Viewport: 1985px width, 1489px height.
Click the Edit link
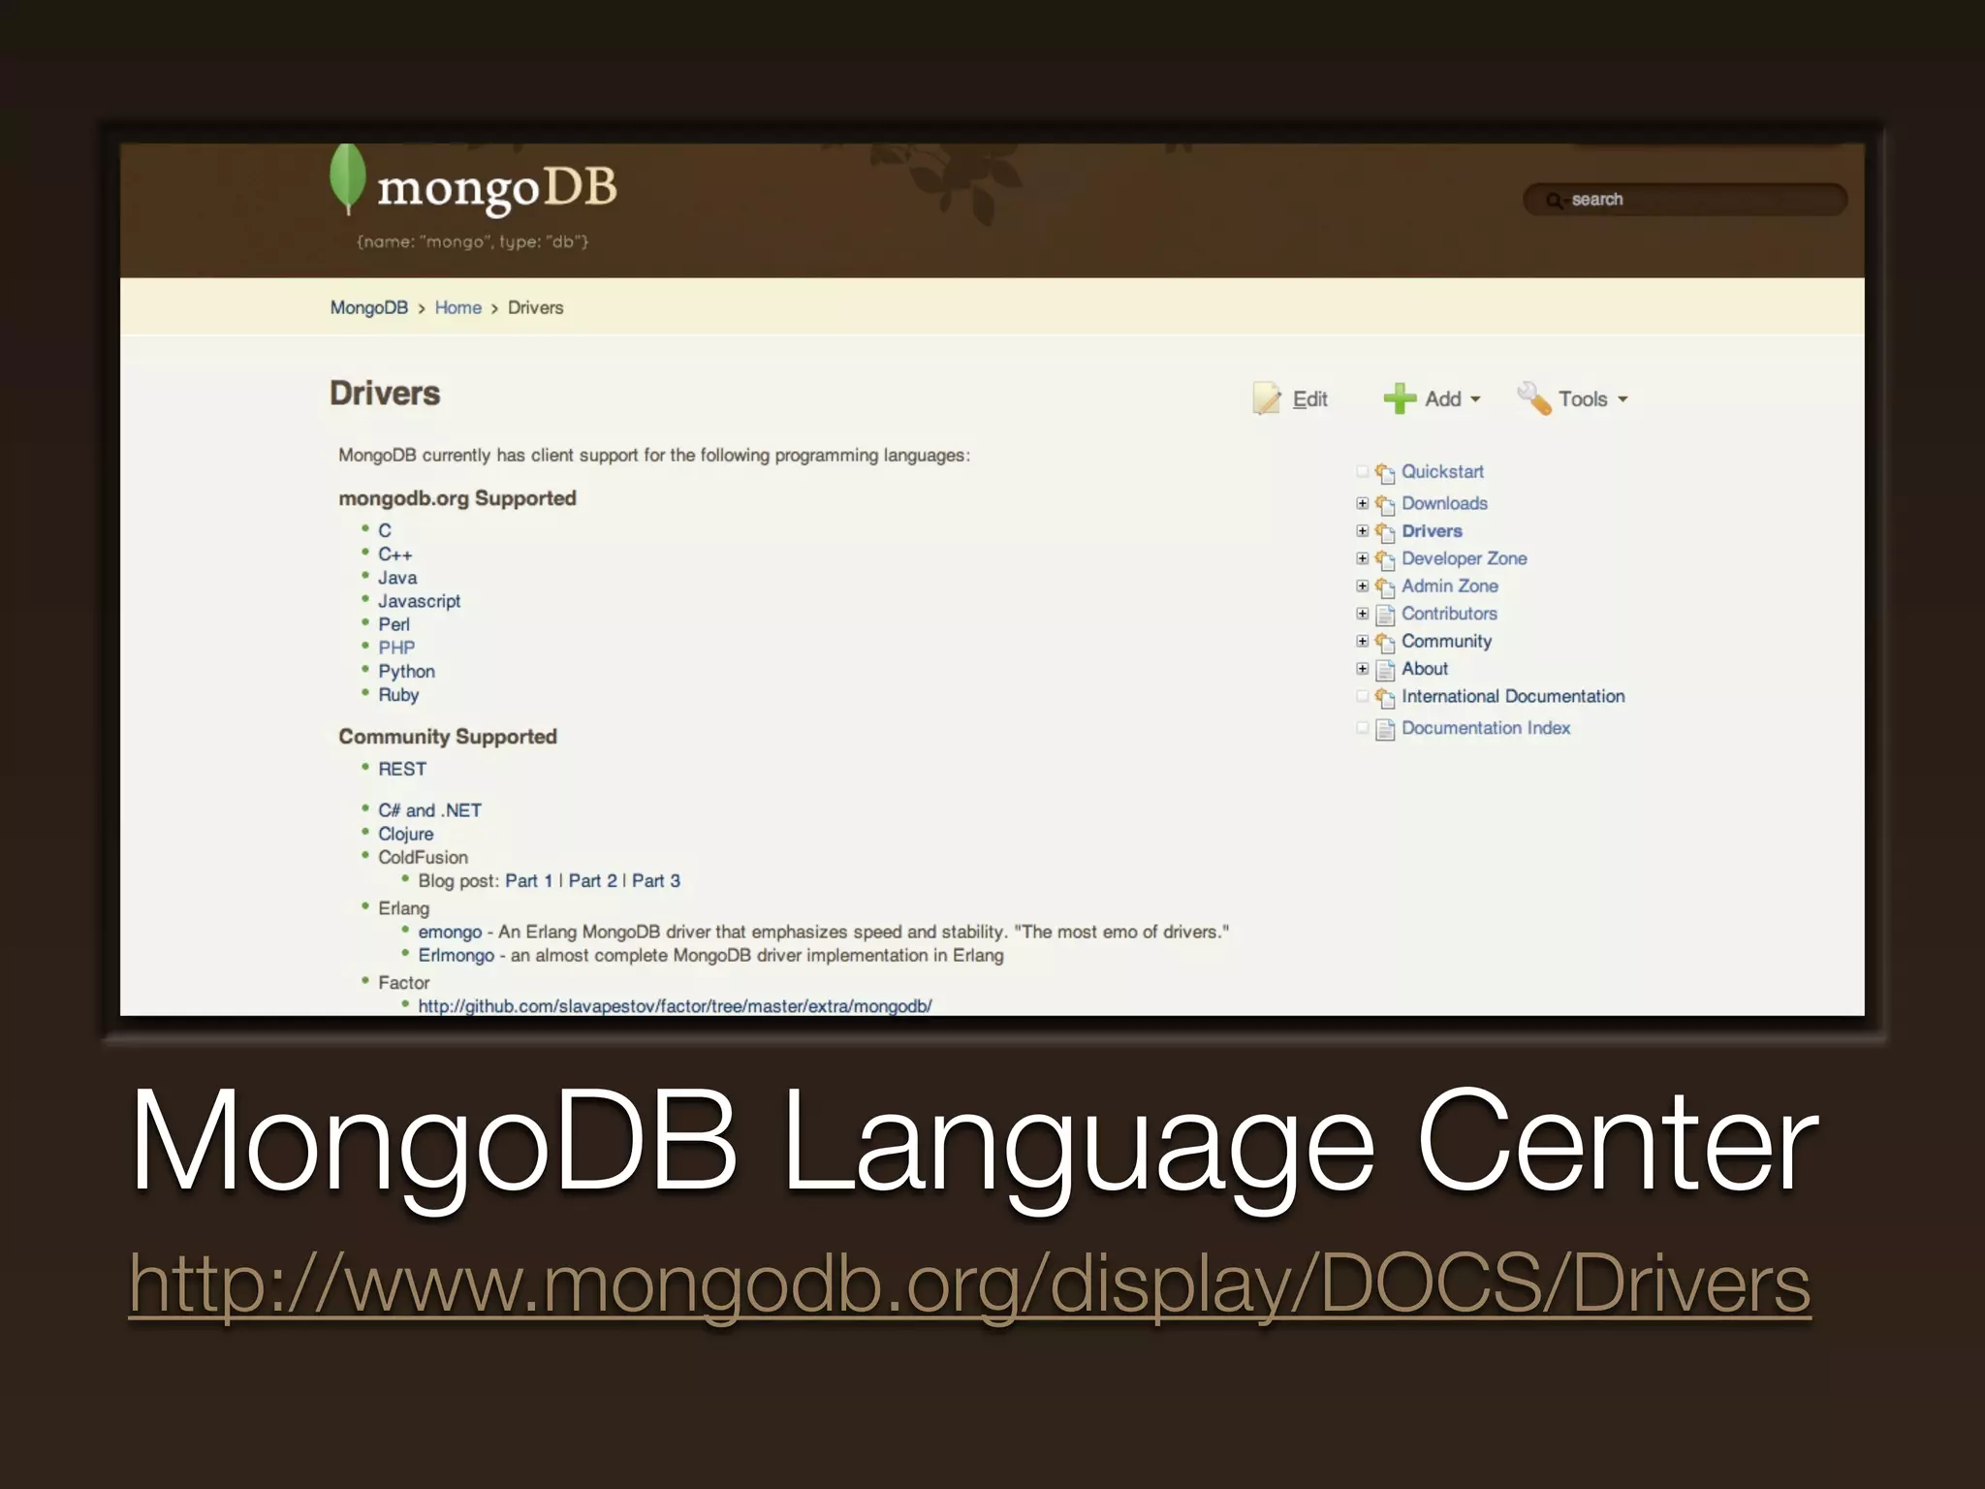click(x=1309, y=399)
